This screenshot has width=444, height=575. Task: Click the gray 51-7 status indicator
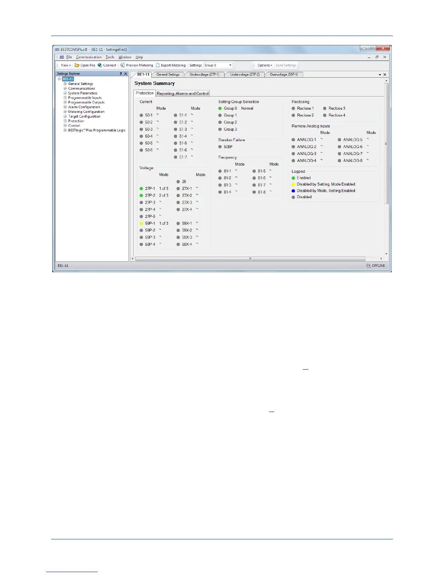coord(176,157)
